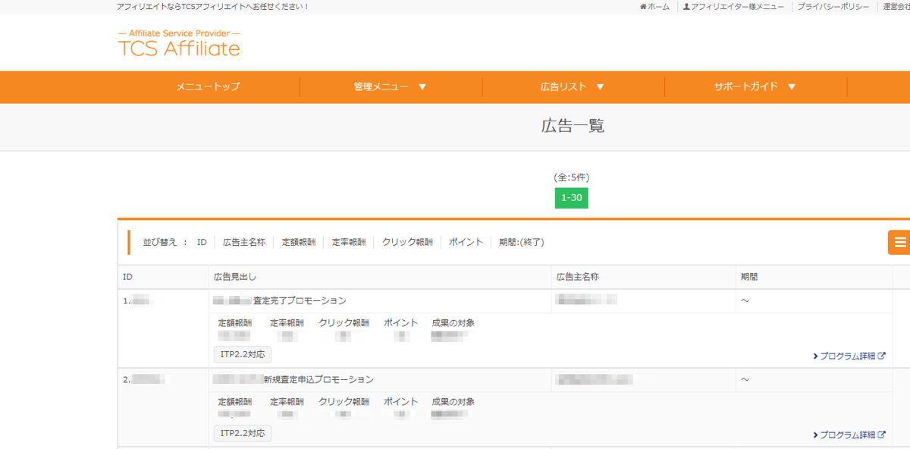910x449 pixels.
Task: Open アフィリエイター様メニュー in top bar
Action: coord(733,7)
